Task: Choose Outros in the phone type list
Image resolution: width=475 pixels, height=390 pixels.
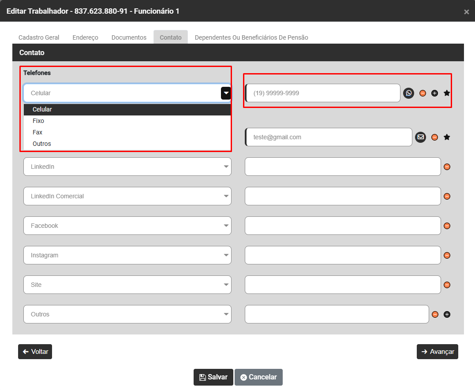Action: click(x=127, y=144)
